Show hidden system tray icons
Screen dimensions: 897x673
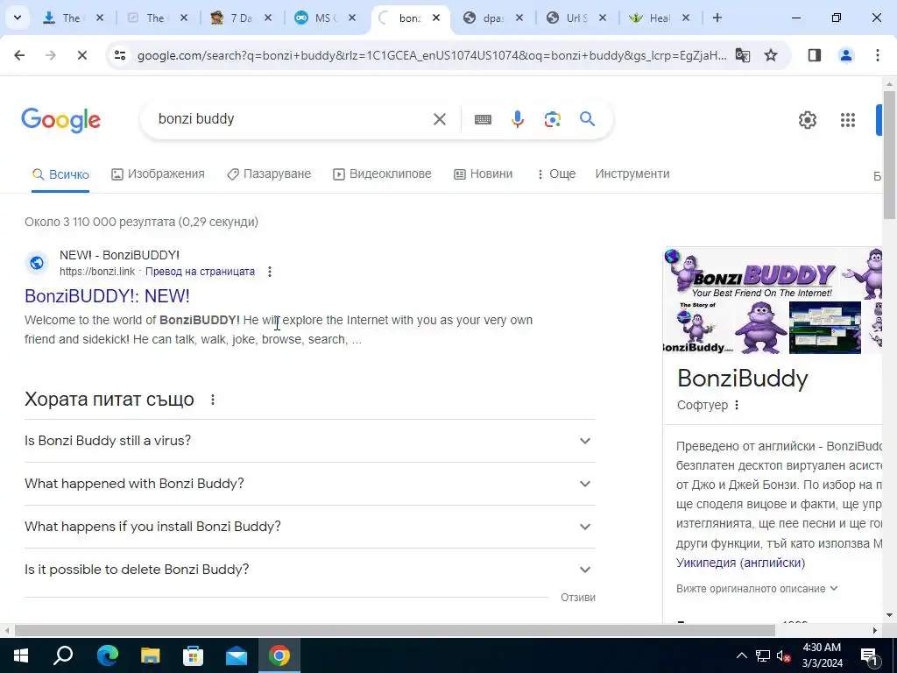point(741,655)
